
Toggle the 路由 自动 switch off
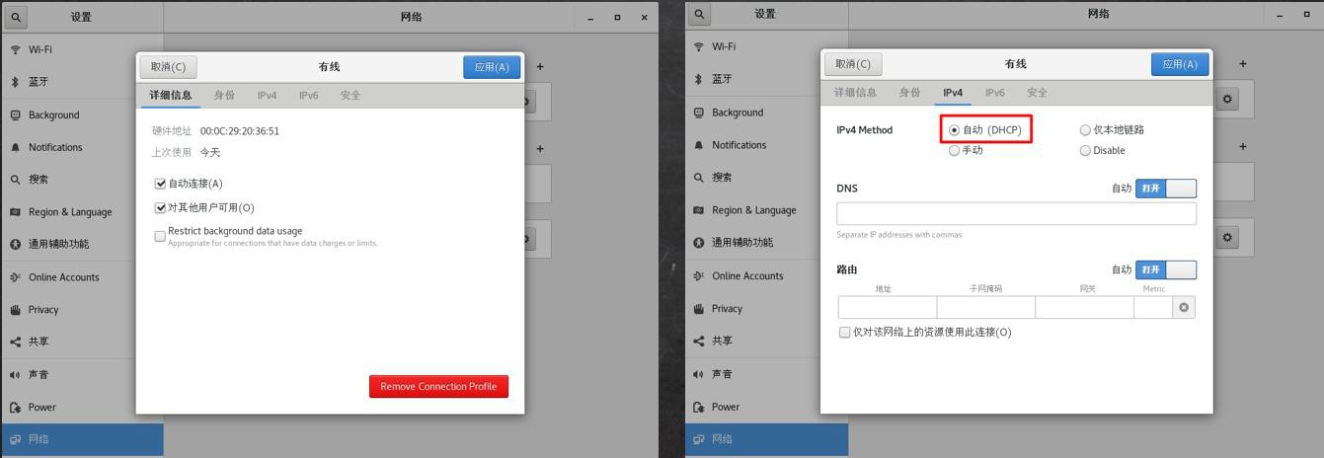click(1165, 269)
